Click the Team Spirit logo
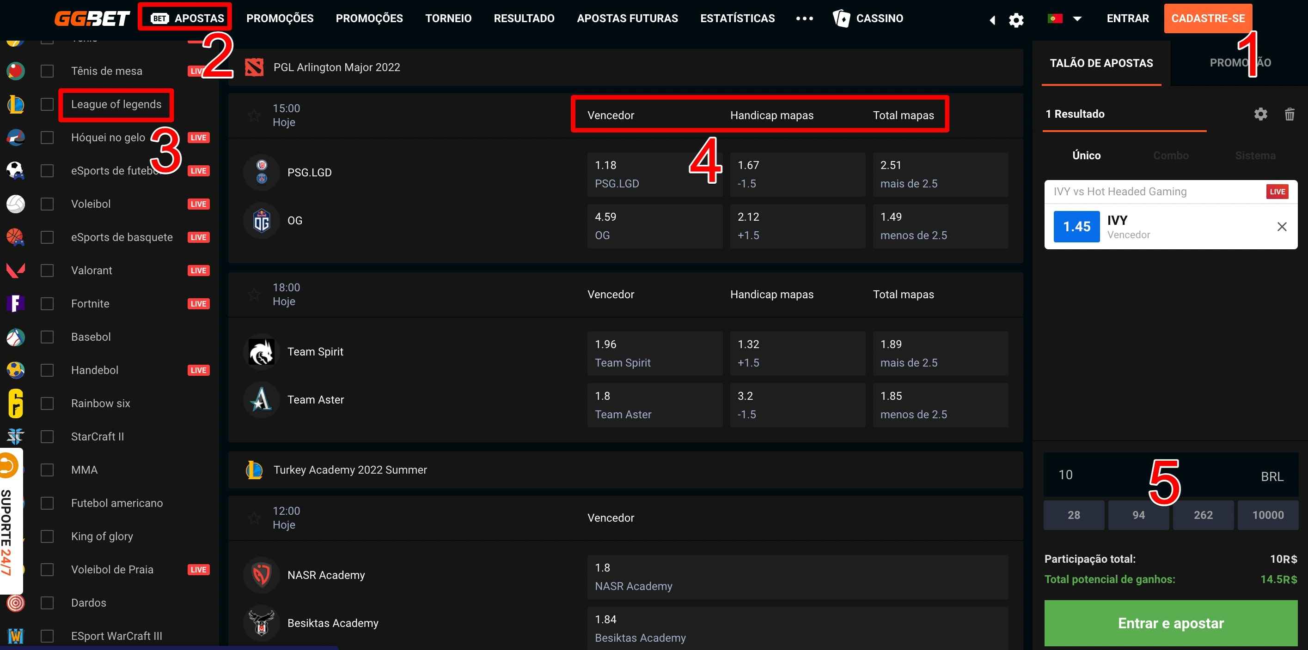 (x=262, y=351)
